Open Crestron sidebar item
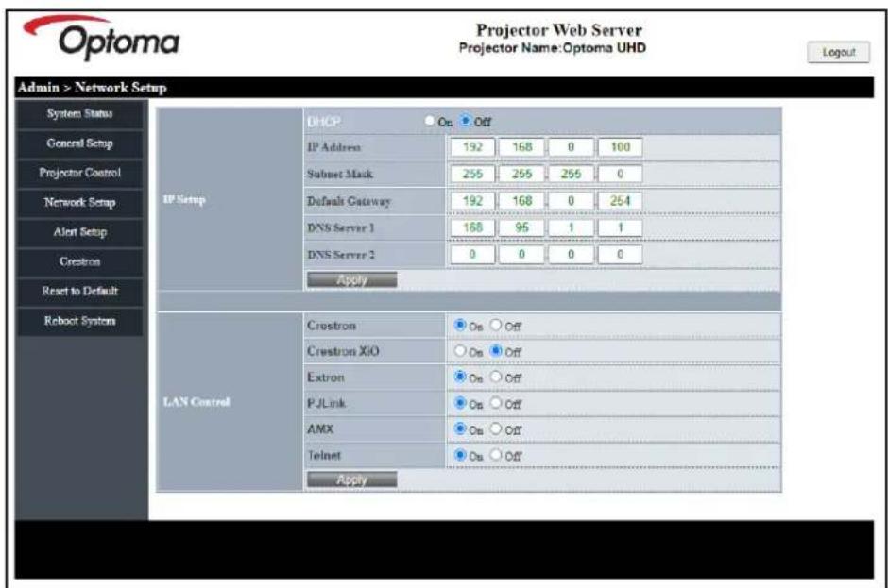 point(80,261)
